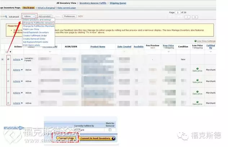Choose Create Fulfillment Order from menu
The height and width of the screenshot is (147, 228).
(35, 36)
